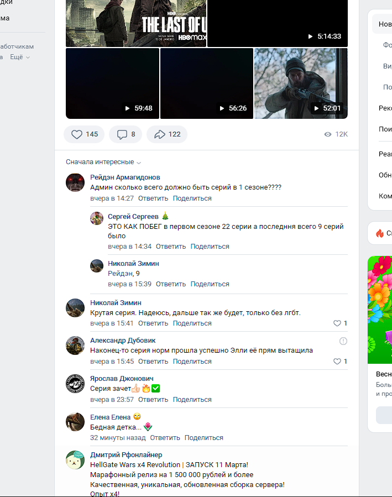Open post comments button showing 8

click(x=126, y=134)
